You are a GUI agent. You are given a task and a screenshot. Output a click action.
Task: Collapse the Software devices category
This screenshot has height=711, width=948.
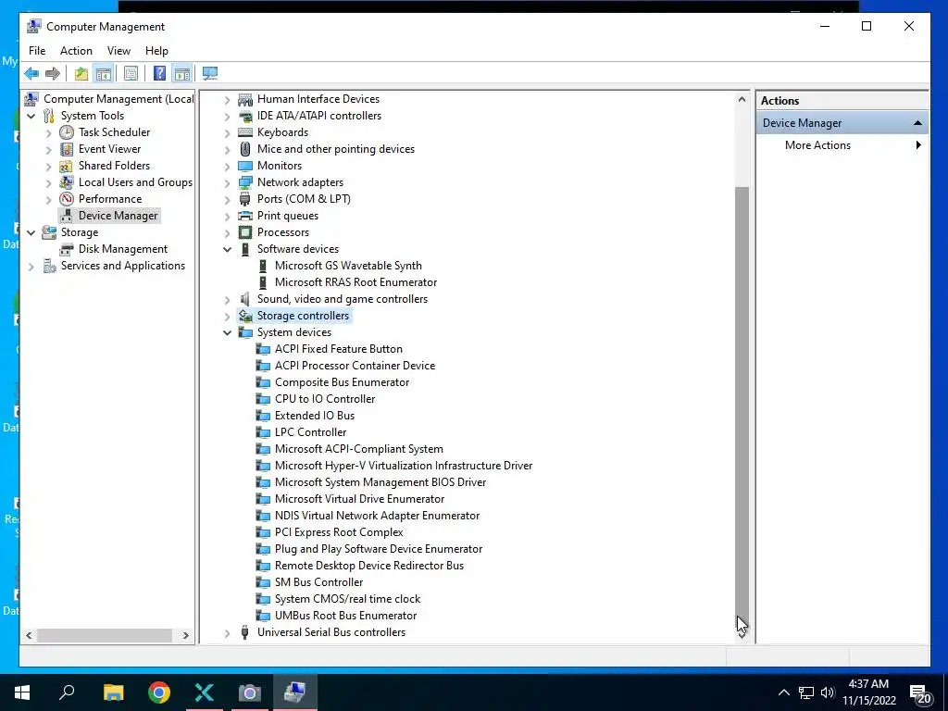[228, 249]
